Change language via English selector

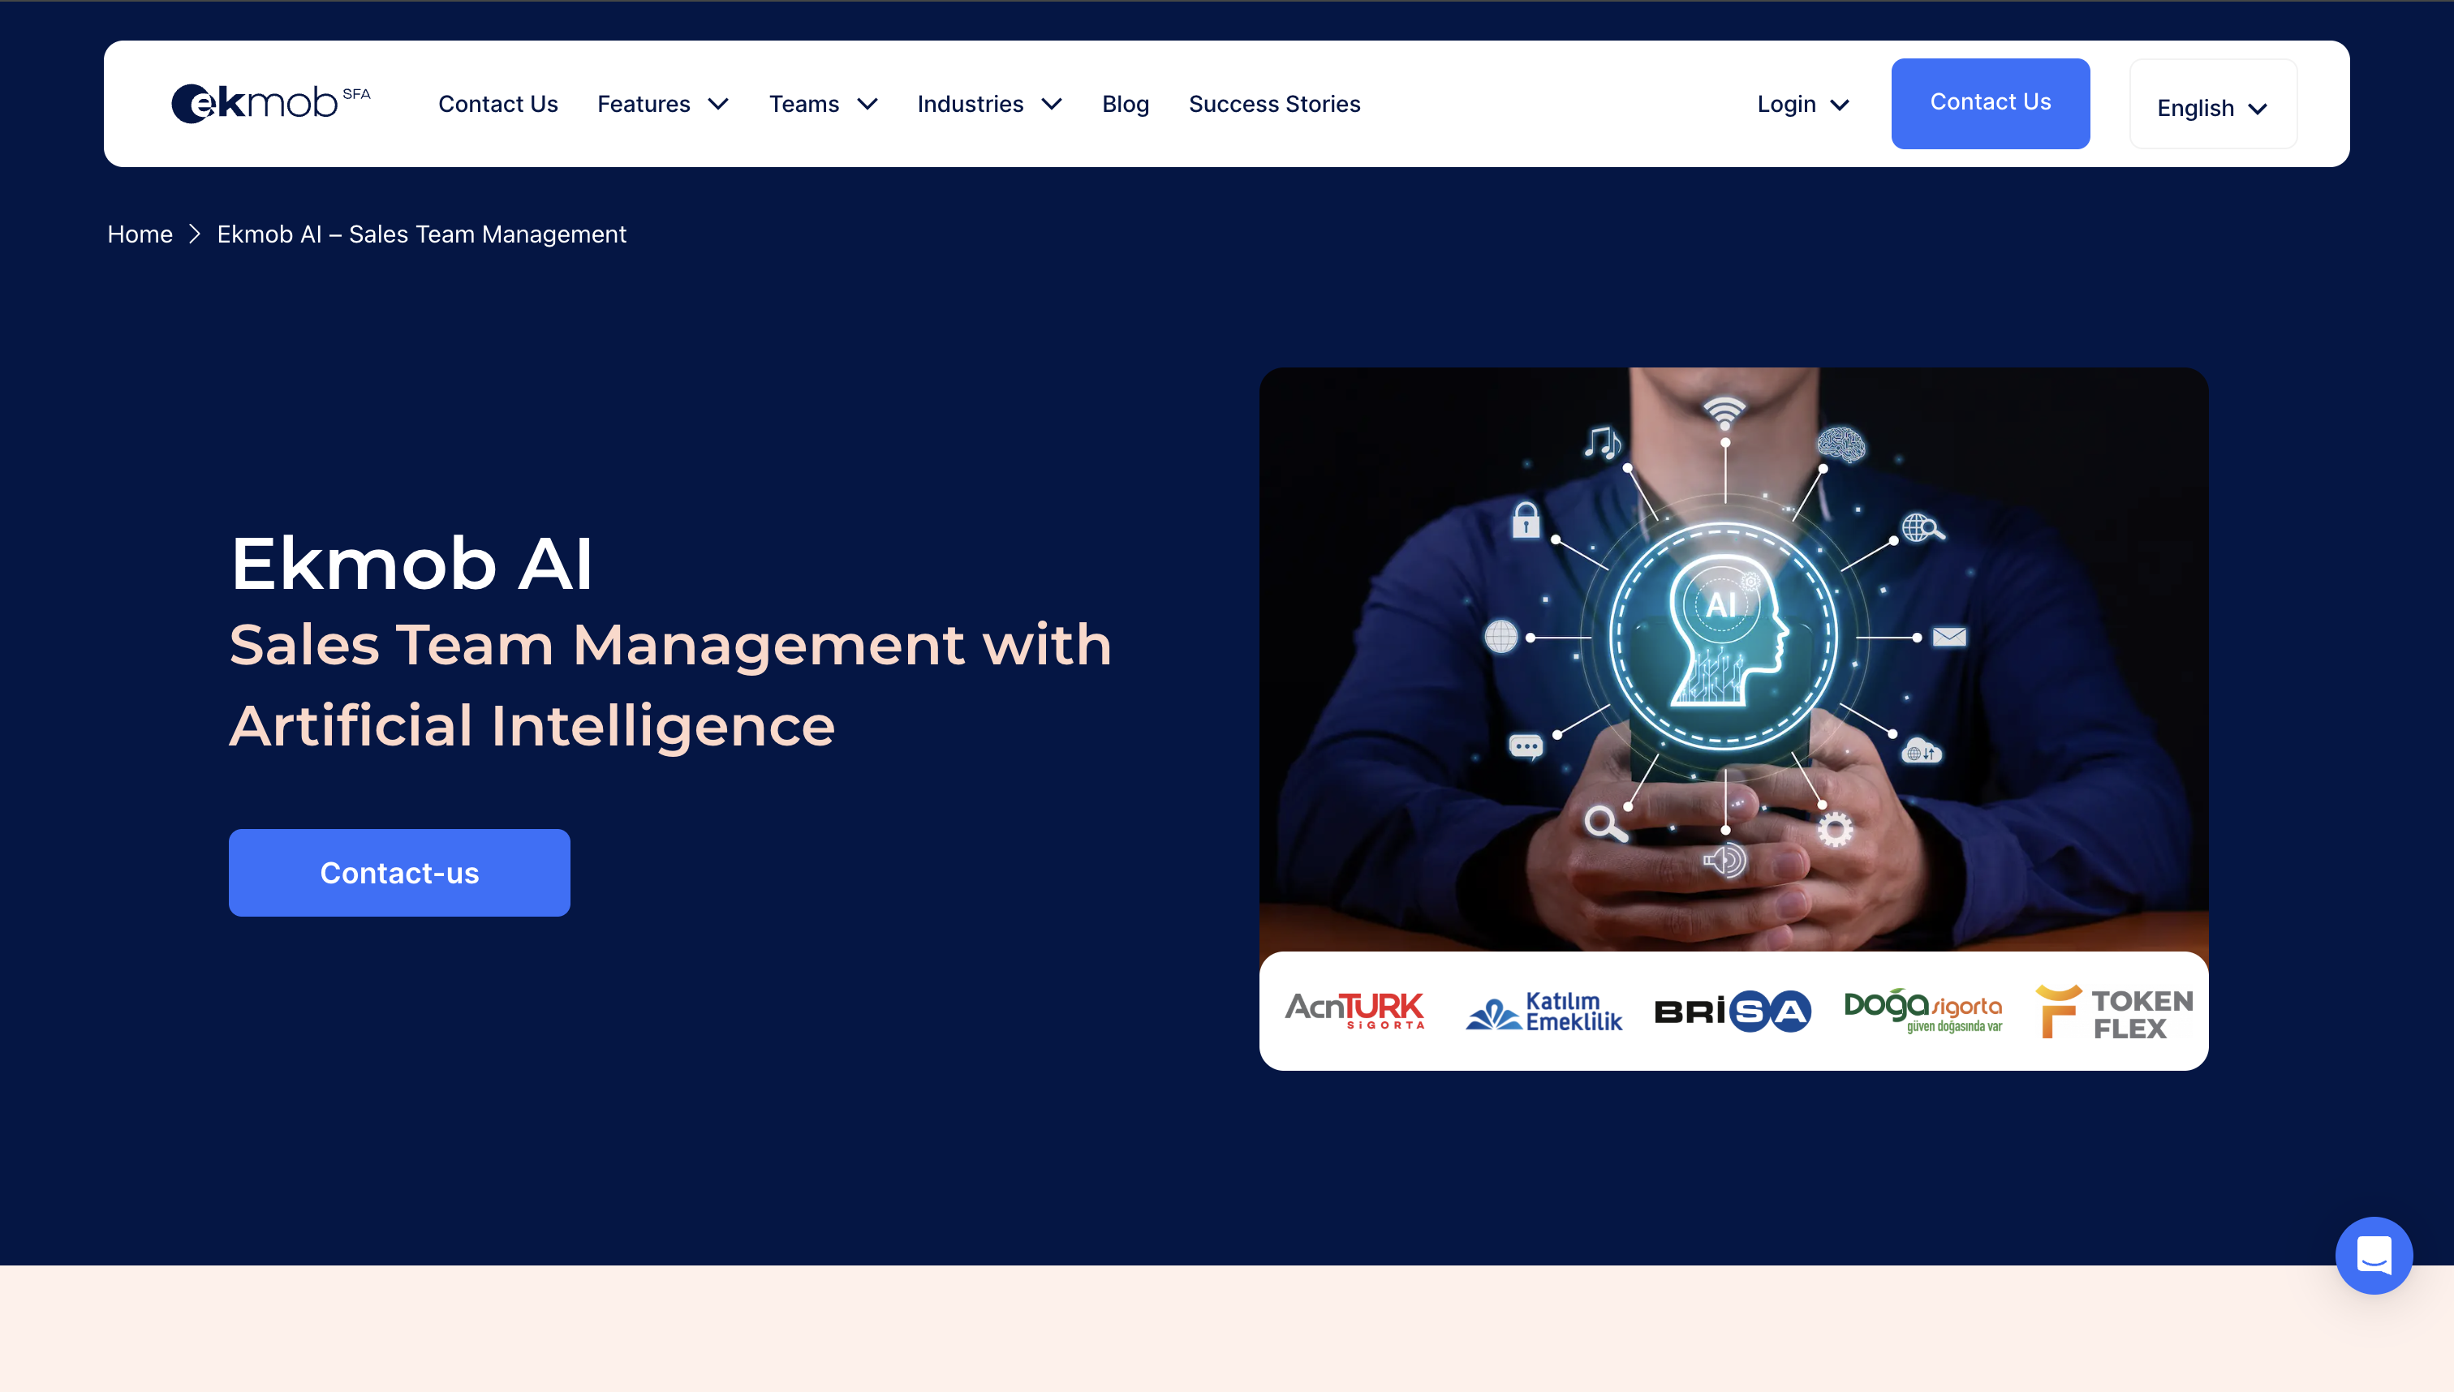pos(2212,107)
